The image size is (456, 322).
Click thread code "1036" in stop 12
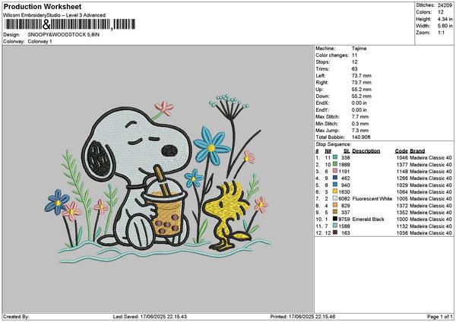click(402, 233)
